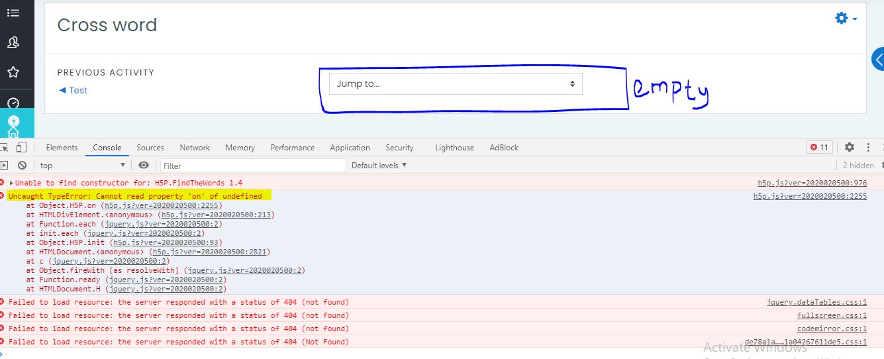Open stack link h5p.js?ver=2020020500:2821
Screen dimensions: 884x359
click(x=209, y=252)
